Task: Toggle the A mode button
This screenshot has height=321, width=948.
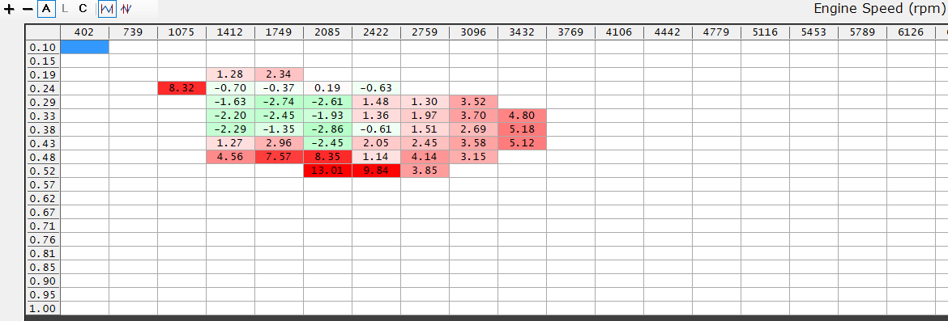Action: (x=46, y=9)
